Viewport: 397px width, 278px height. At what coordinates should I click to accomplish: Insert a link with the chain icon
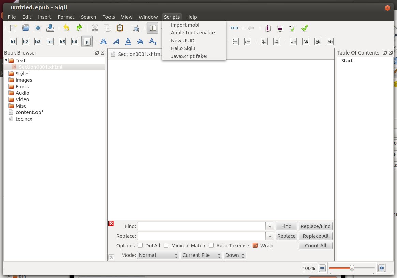coord(234,28)
